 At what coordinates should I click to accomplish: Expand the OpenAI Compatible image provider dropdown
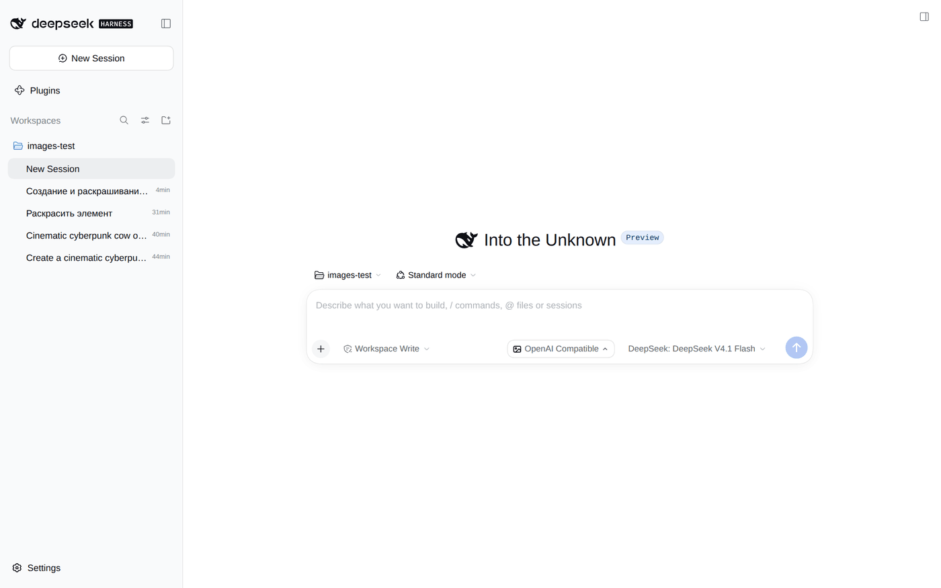(x=561, y=349)
